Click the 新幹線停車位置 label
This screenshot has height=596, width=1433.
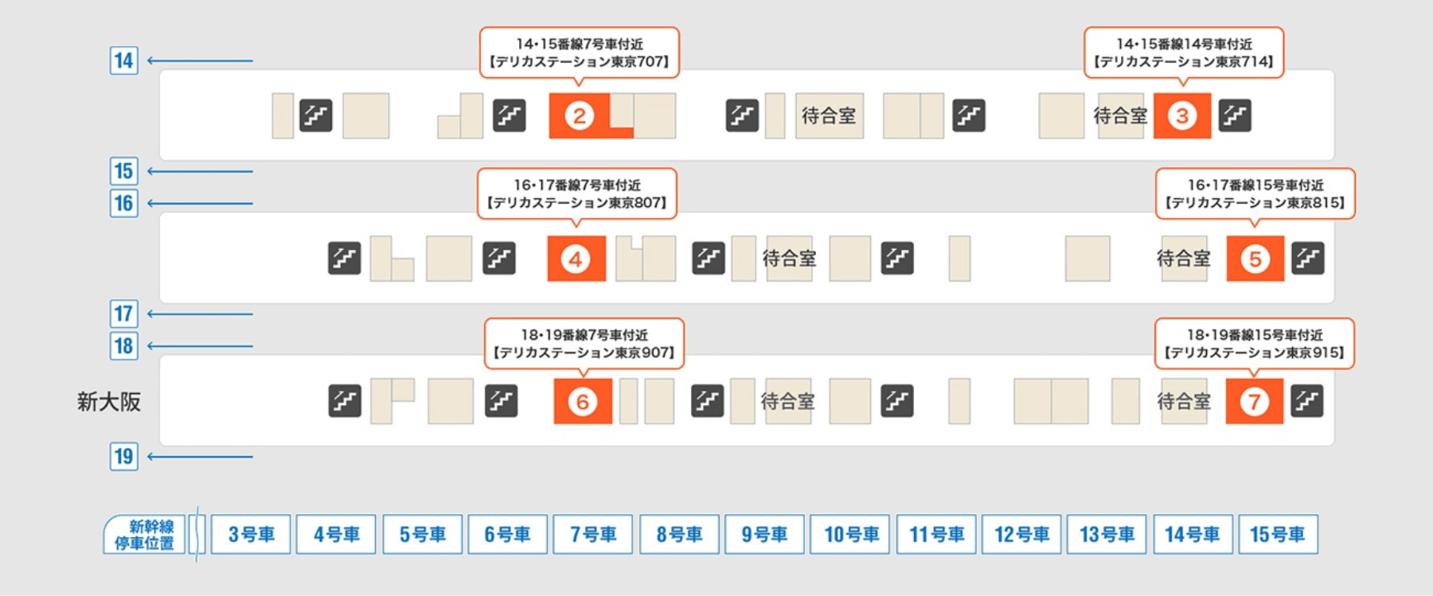144,535
